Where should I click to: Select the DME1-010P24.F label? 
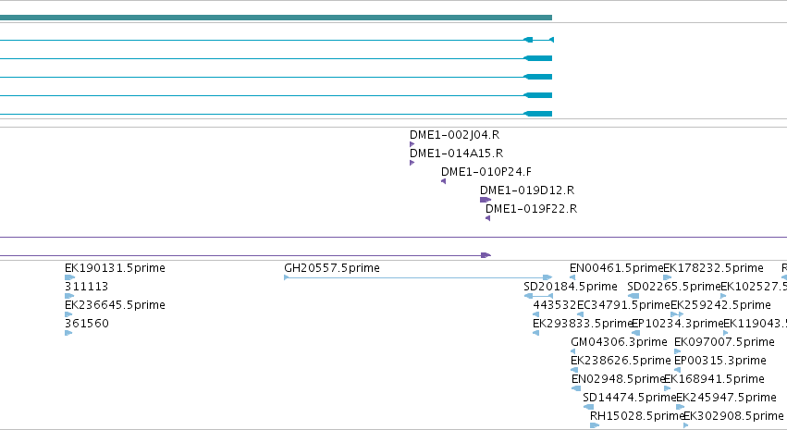[x=486, y=172]
